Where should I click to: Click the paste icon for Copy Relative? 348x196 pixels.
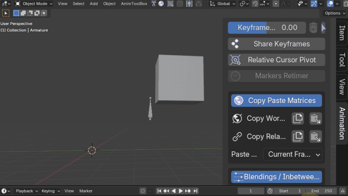click(x=316, y=136)
